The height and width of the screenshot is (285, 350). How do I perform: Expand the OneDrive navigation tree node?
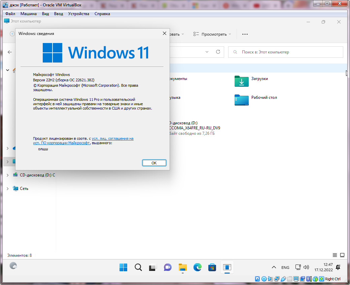(8, 149)
